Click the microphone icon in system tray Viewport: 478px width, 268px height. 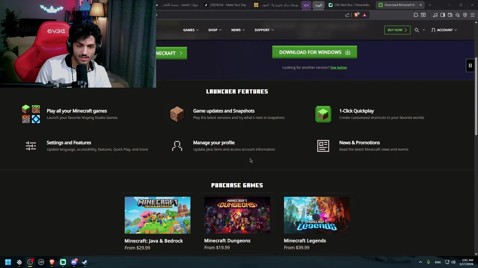click(428, 262)
